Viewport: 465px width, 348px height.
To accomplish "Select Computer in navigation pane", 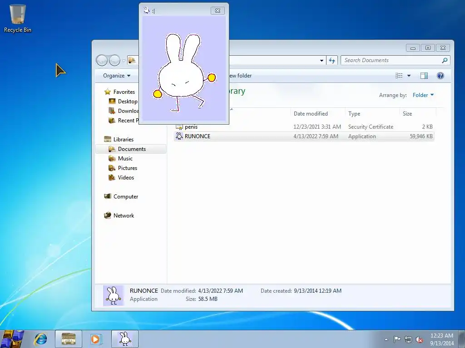I will 126,197.
